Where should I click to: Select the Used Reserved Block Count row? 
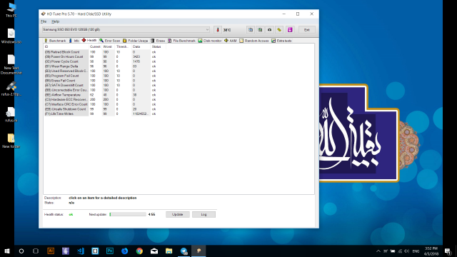101,71
